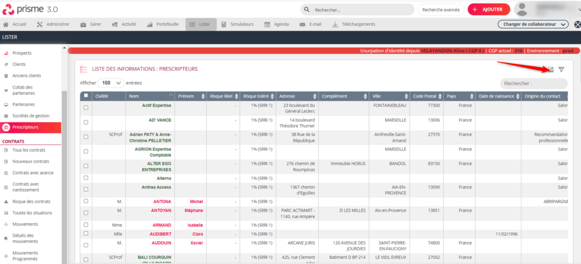Check the box for the ANTONA Michel row
This screenshot has height=264, width=581.
point(86,201)
